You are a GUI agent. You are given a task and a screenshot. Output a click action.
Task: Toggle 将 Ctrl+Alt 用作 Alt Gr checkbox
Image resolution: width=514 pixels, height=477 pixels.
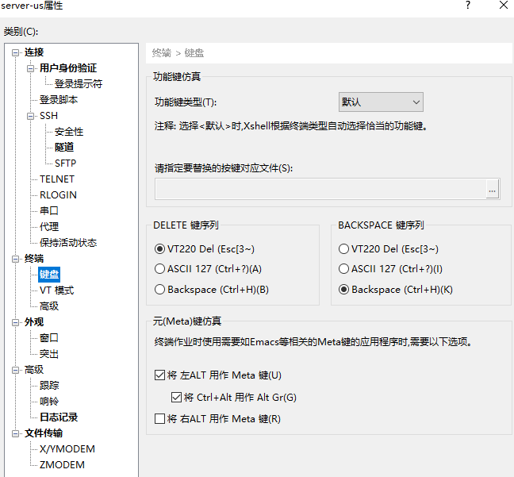point(176,397)
